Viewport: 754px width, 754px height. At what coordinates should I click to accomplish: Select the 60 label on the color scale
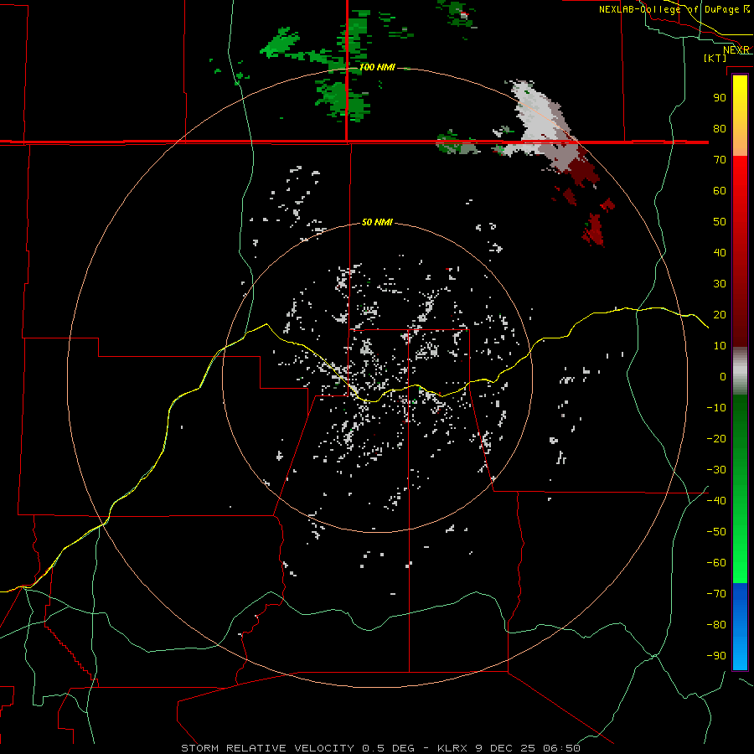click(720, 190)
